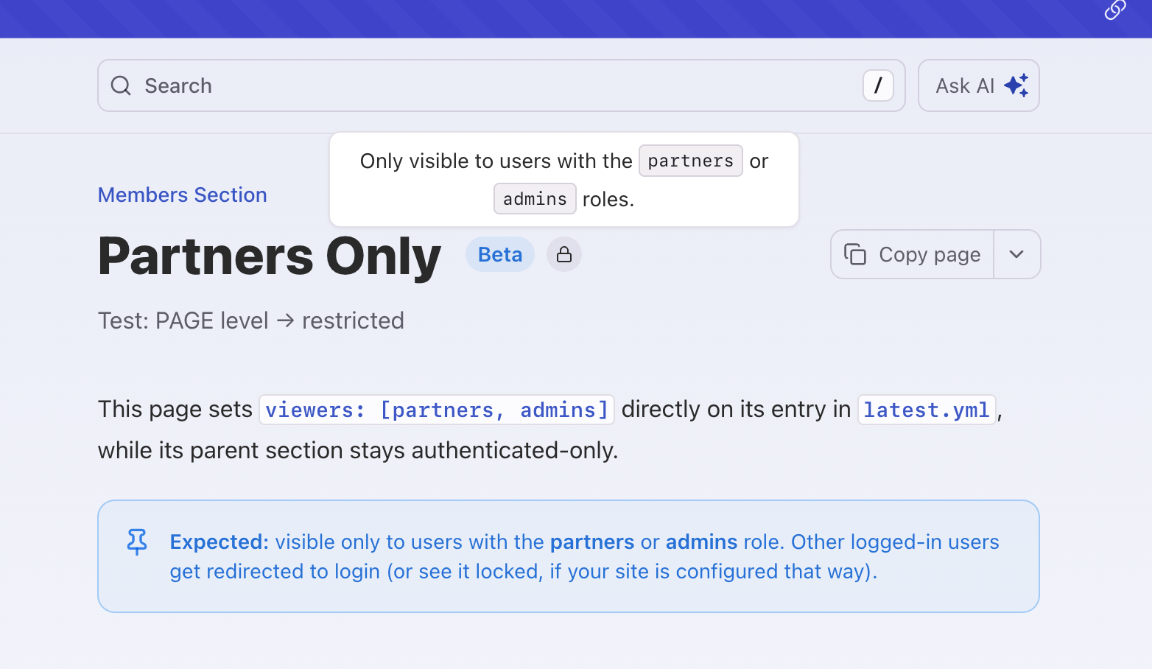
Task: Click the lock icon beside the title
Action: [564, 254]
